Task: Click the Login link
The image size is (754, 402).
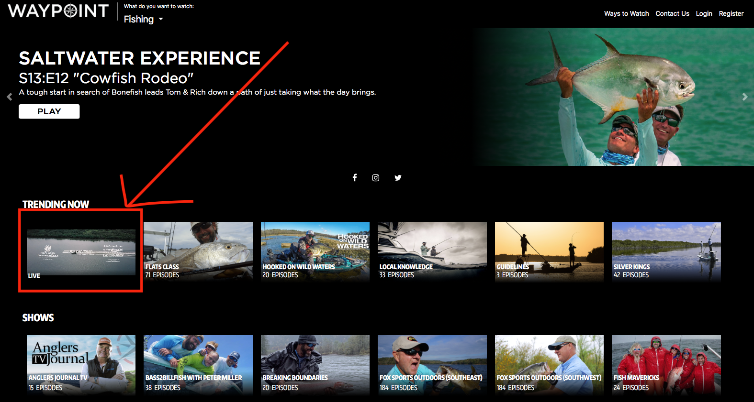Action: point(704,13)
